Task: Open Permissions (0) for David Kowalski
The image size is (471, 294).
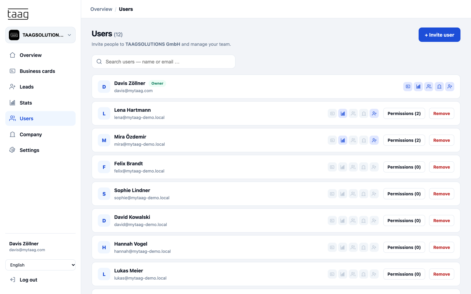Action: (x=404, y=220)
